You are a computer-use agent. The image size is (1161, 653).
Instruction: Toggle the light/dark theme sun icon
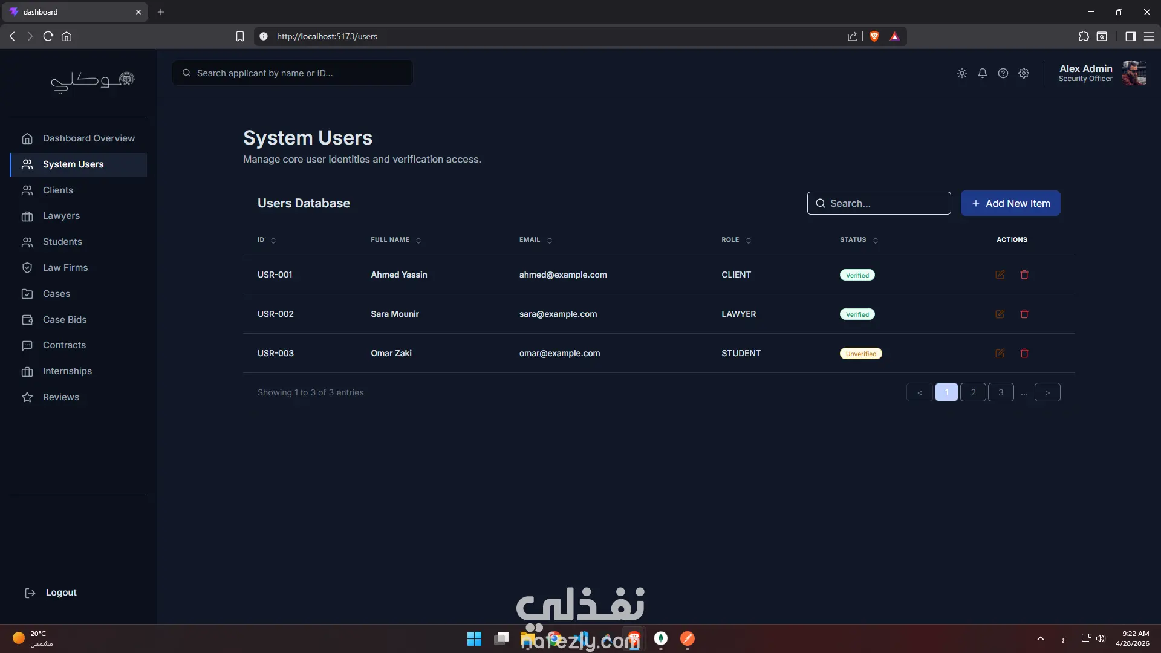[962, 73]
